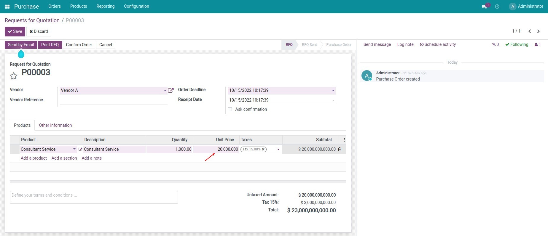Click Send by Email

(x=21, y=45)
